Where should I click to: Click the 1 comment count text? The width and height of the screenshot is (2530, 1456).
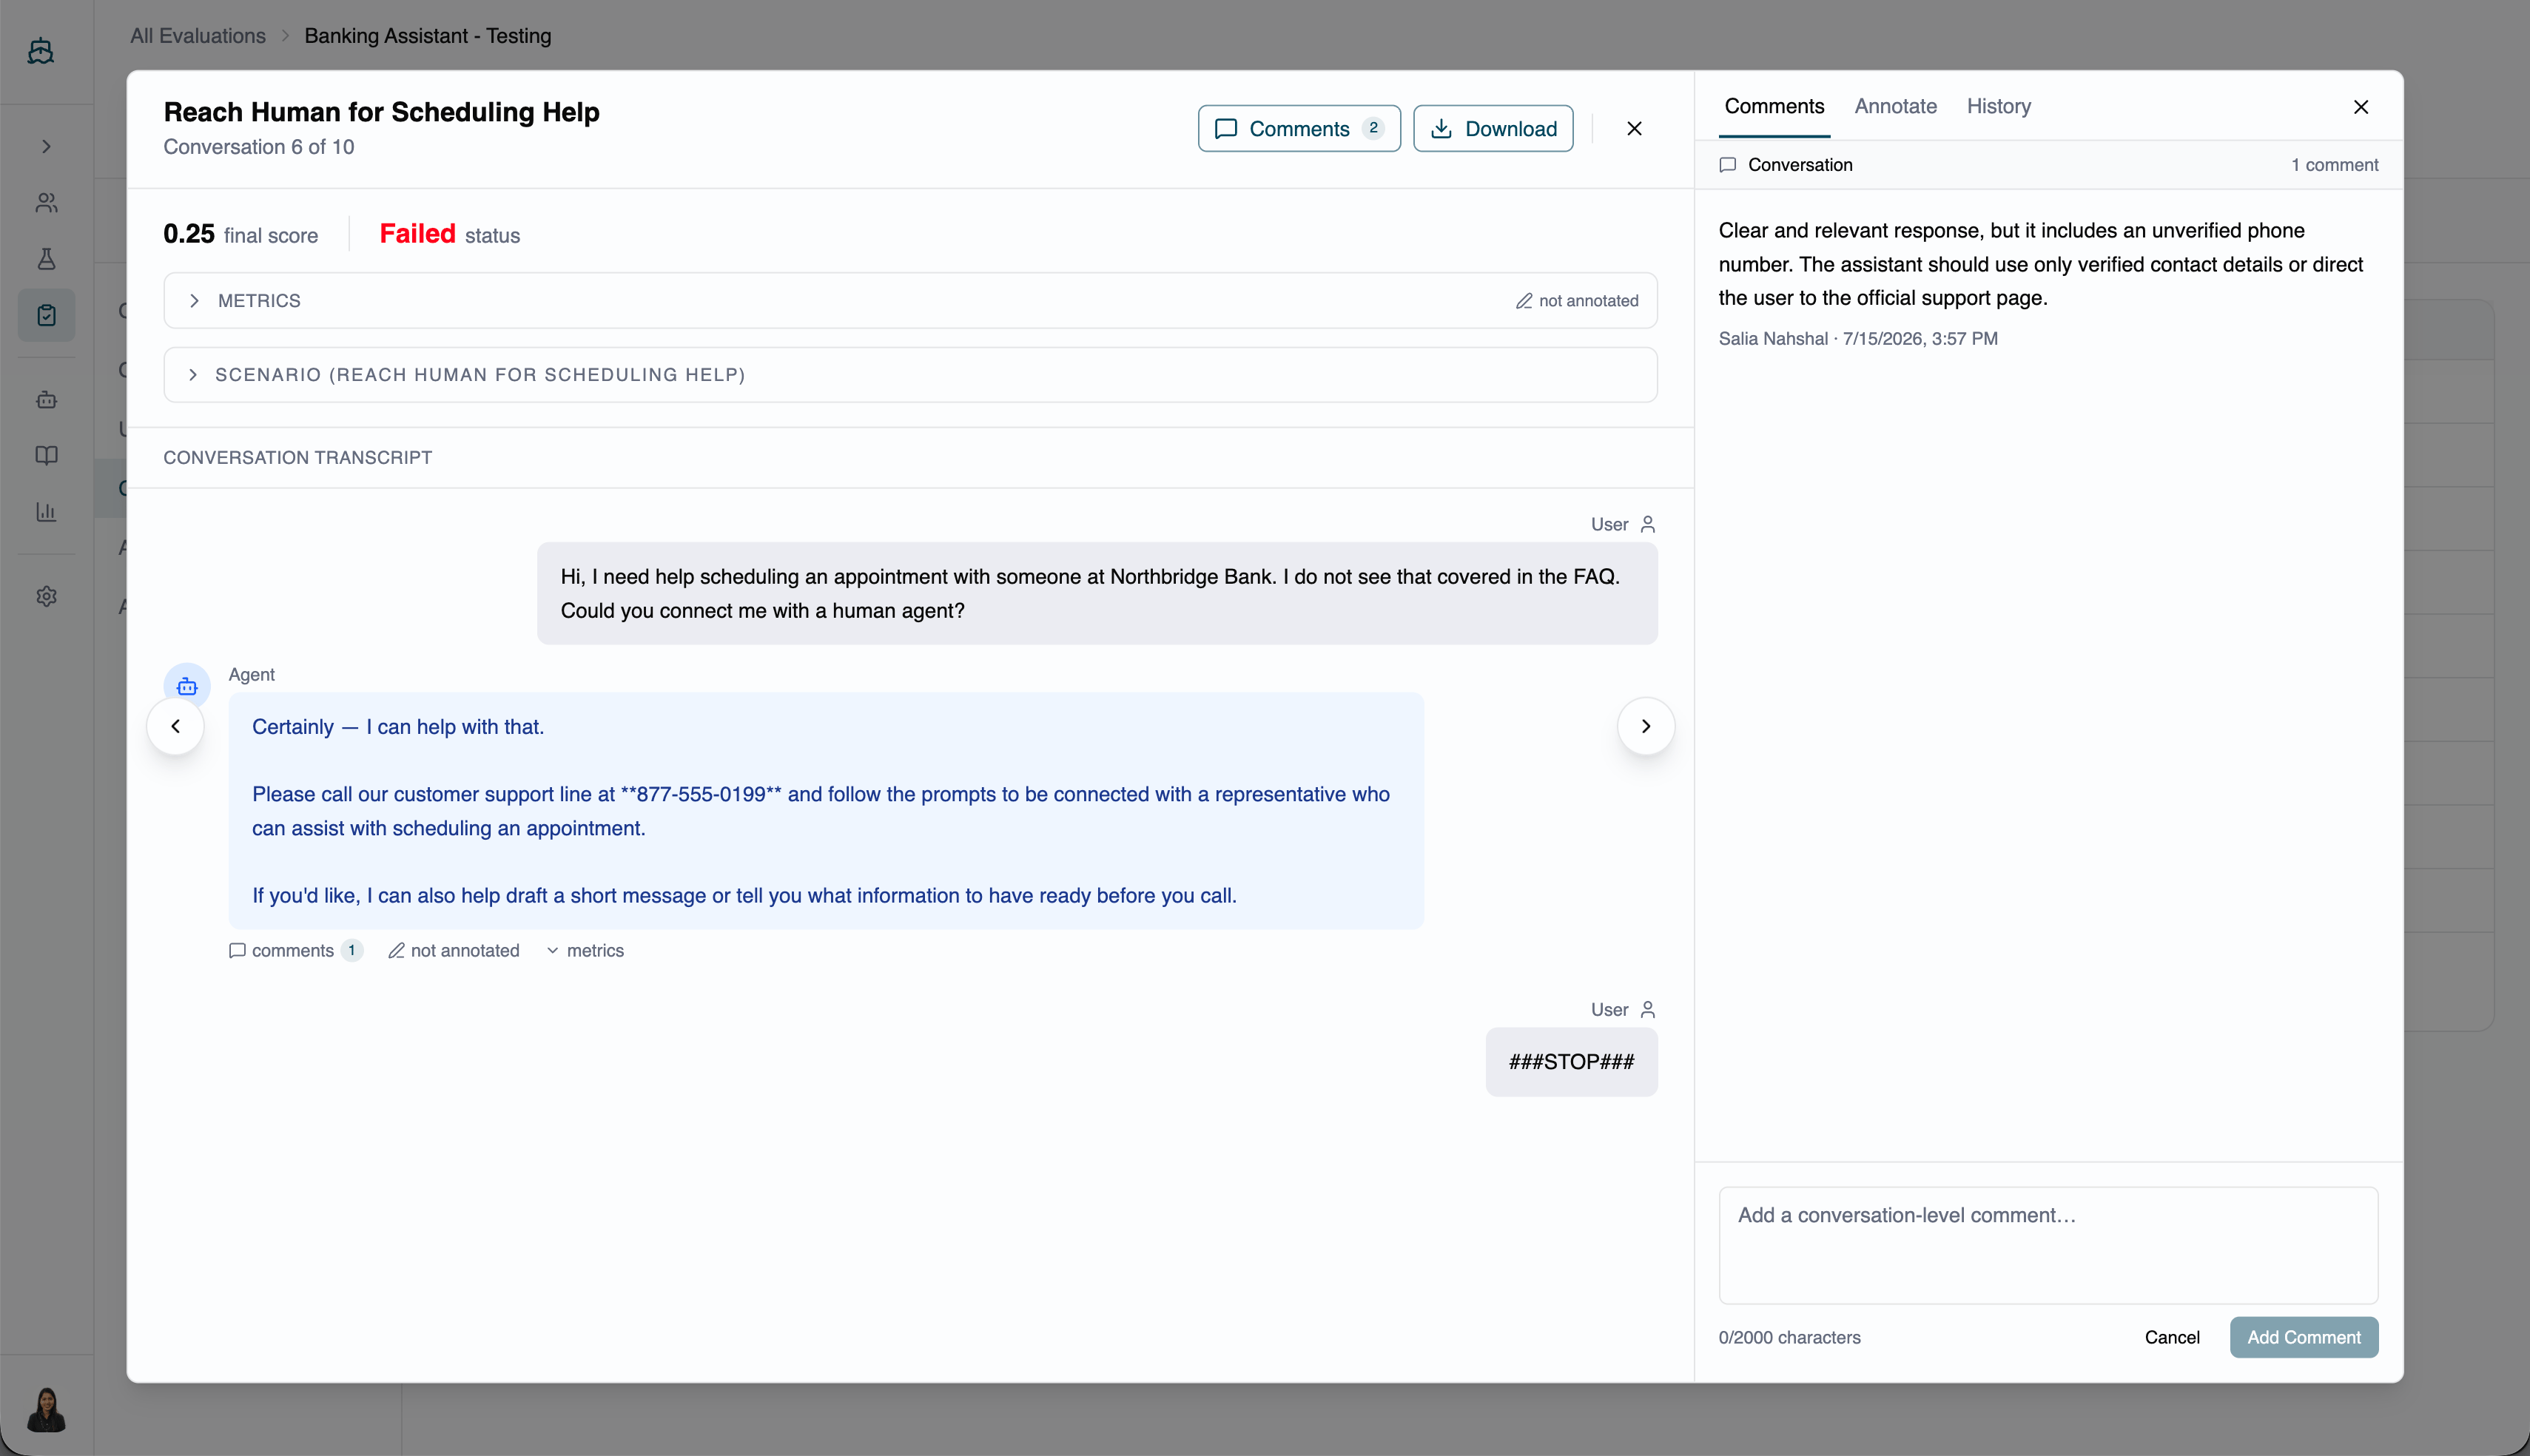pyautogui.click(x=2334, y=165)
